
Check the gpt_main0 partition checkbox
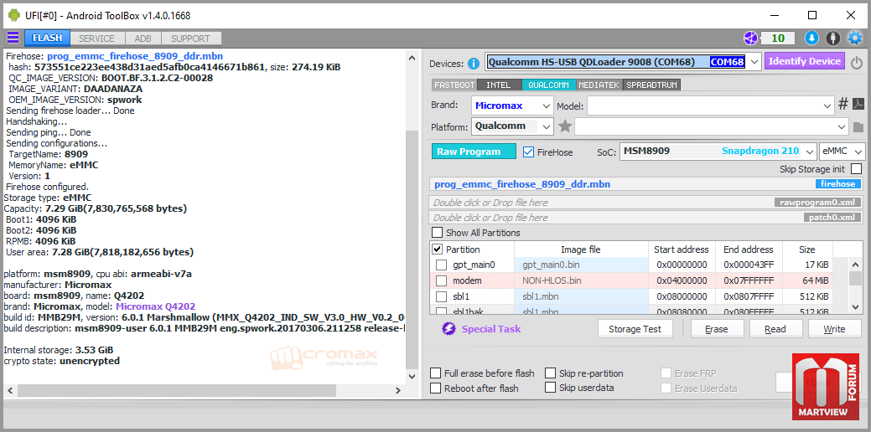point(441,265)
